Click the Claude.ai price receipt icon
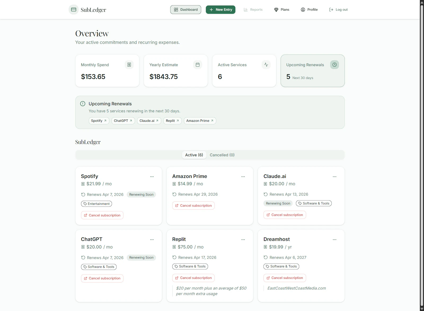This screenshot has width=424, height=311. point(265,184)
